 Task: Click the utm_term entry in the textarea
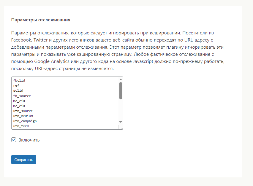[x=21, y=126]
